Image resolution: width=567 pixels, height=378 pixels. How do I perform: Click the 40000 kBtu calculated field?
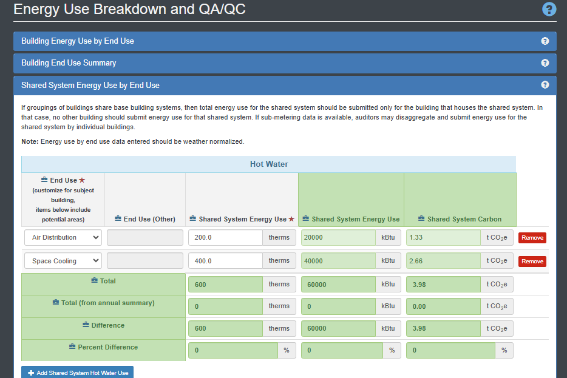tap(338, 260)
